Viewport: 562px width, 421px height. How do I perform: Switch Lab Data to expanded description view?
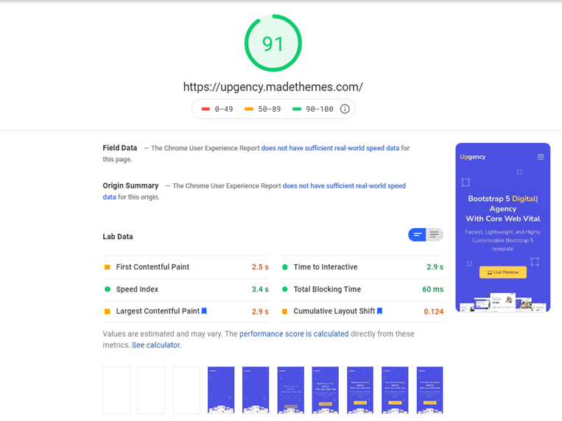[x=435, y=235]
